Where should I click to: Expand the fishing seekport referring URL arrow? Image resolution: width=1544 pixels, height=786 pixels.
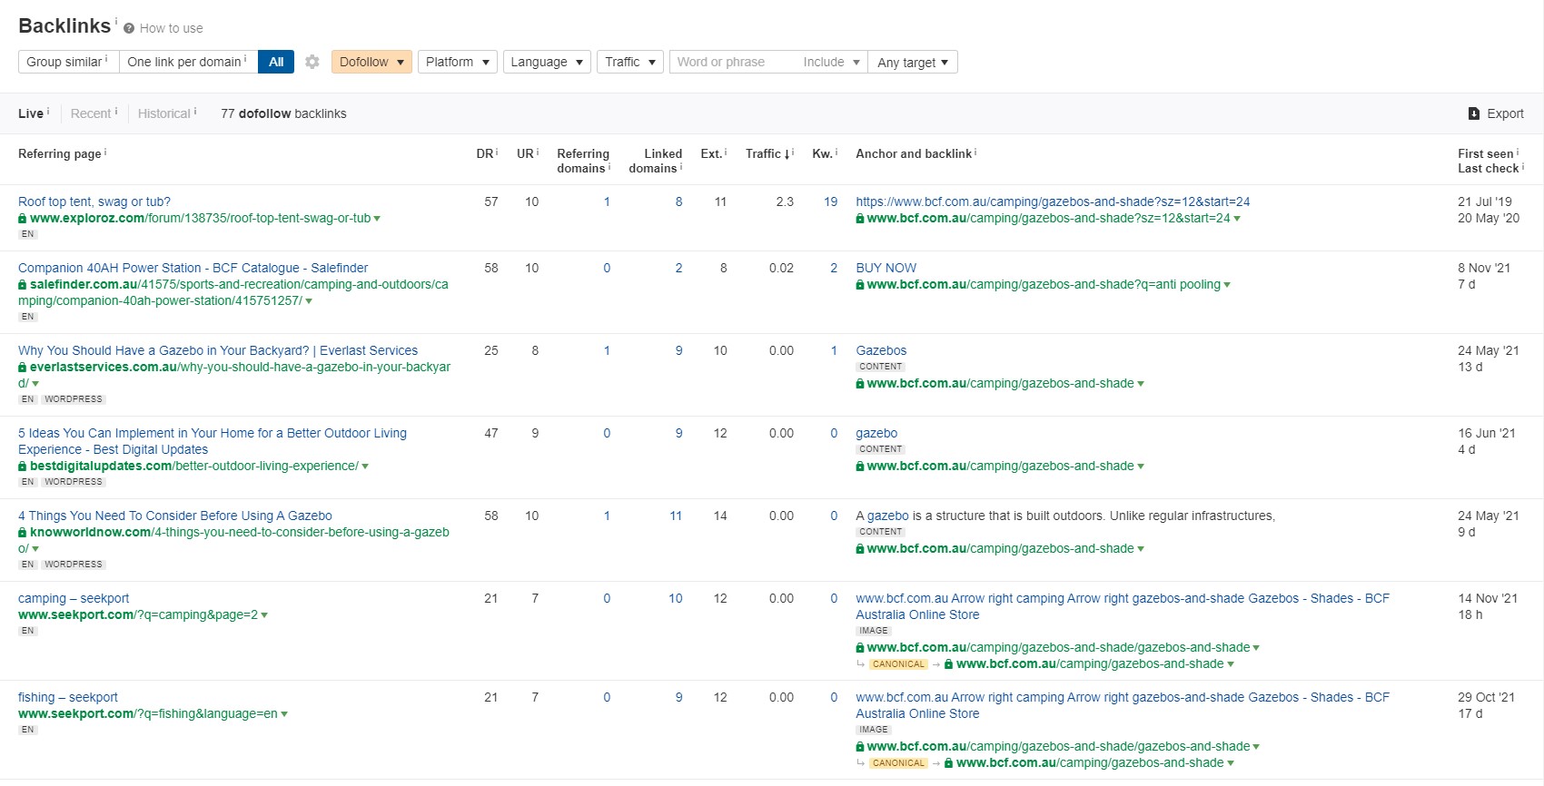coord(284,714)
